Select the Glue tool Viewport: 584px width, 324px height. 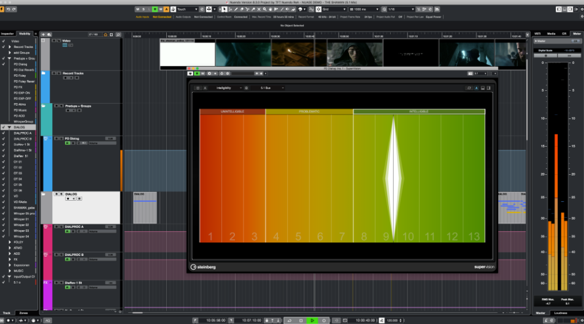pos(253,9)
